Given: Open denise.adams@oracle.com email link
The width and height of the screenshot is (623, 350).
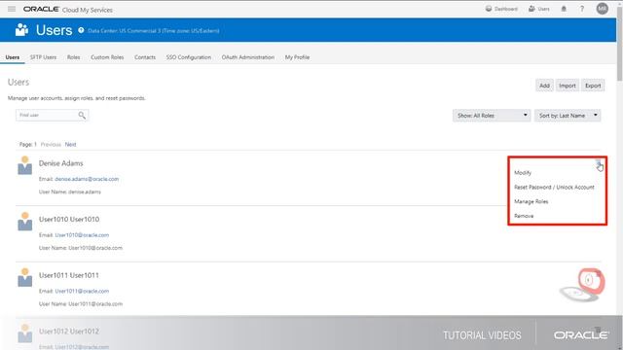Looking at the screenshot, I should [x=87, y=179].
